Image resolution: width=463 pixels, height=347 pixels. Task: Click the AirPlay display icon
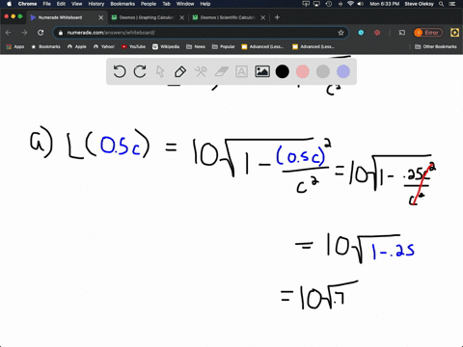316,4
